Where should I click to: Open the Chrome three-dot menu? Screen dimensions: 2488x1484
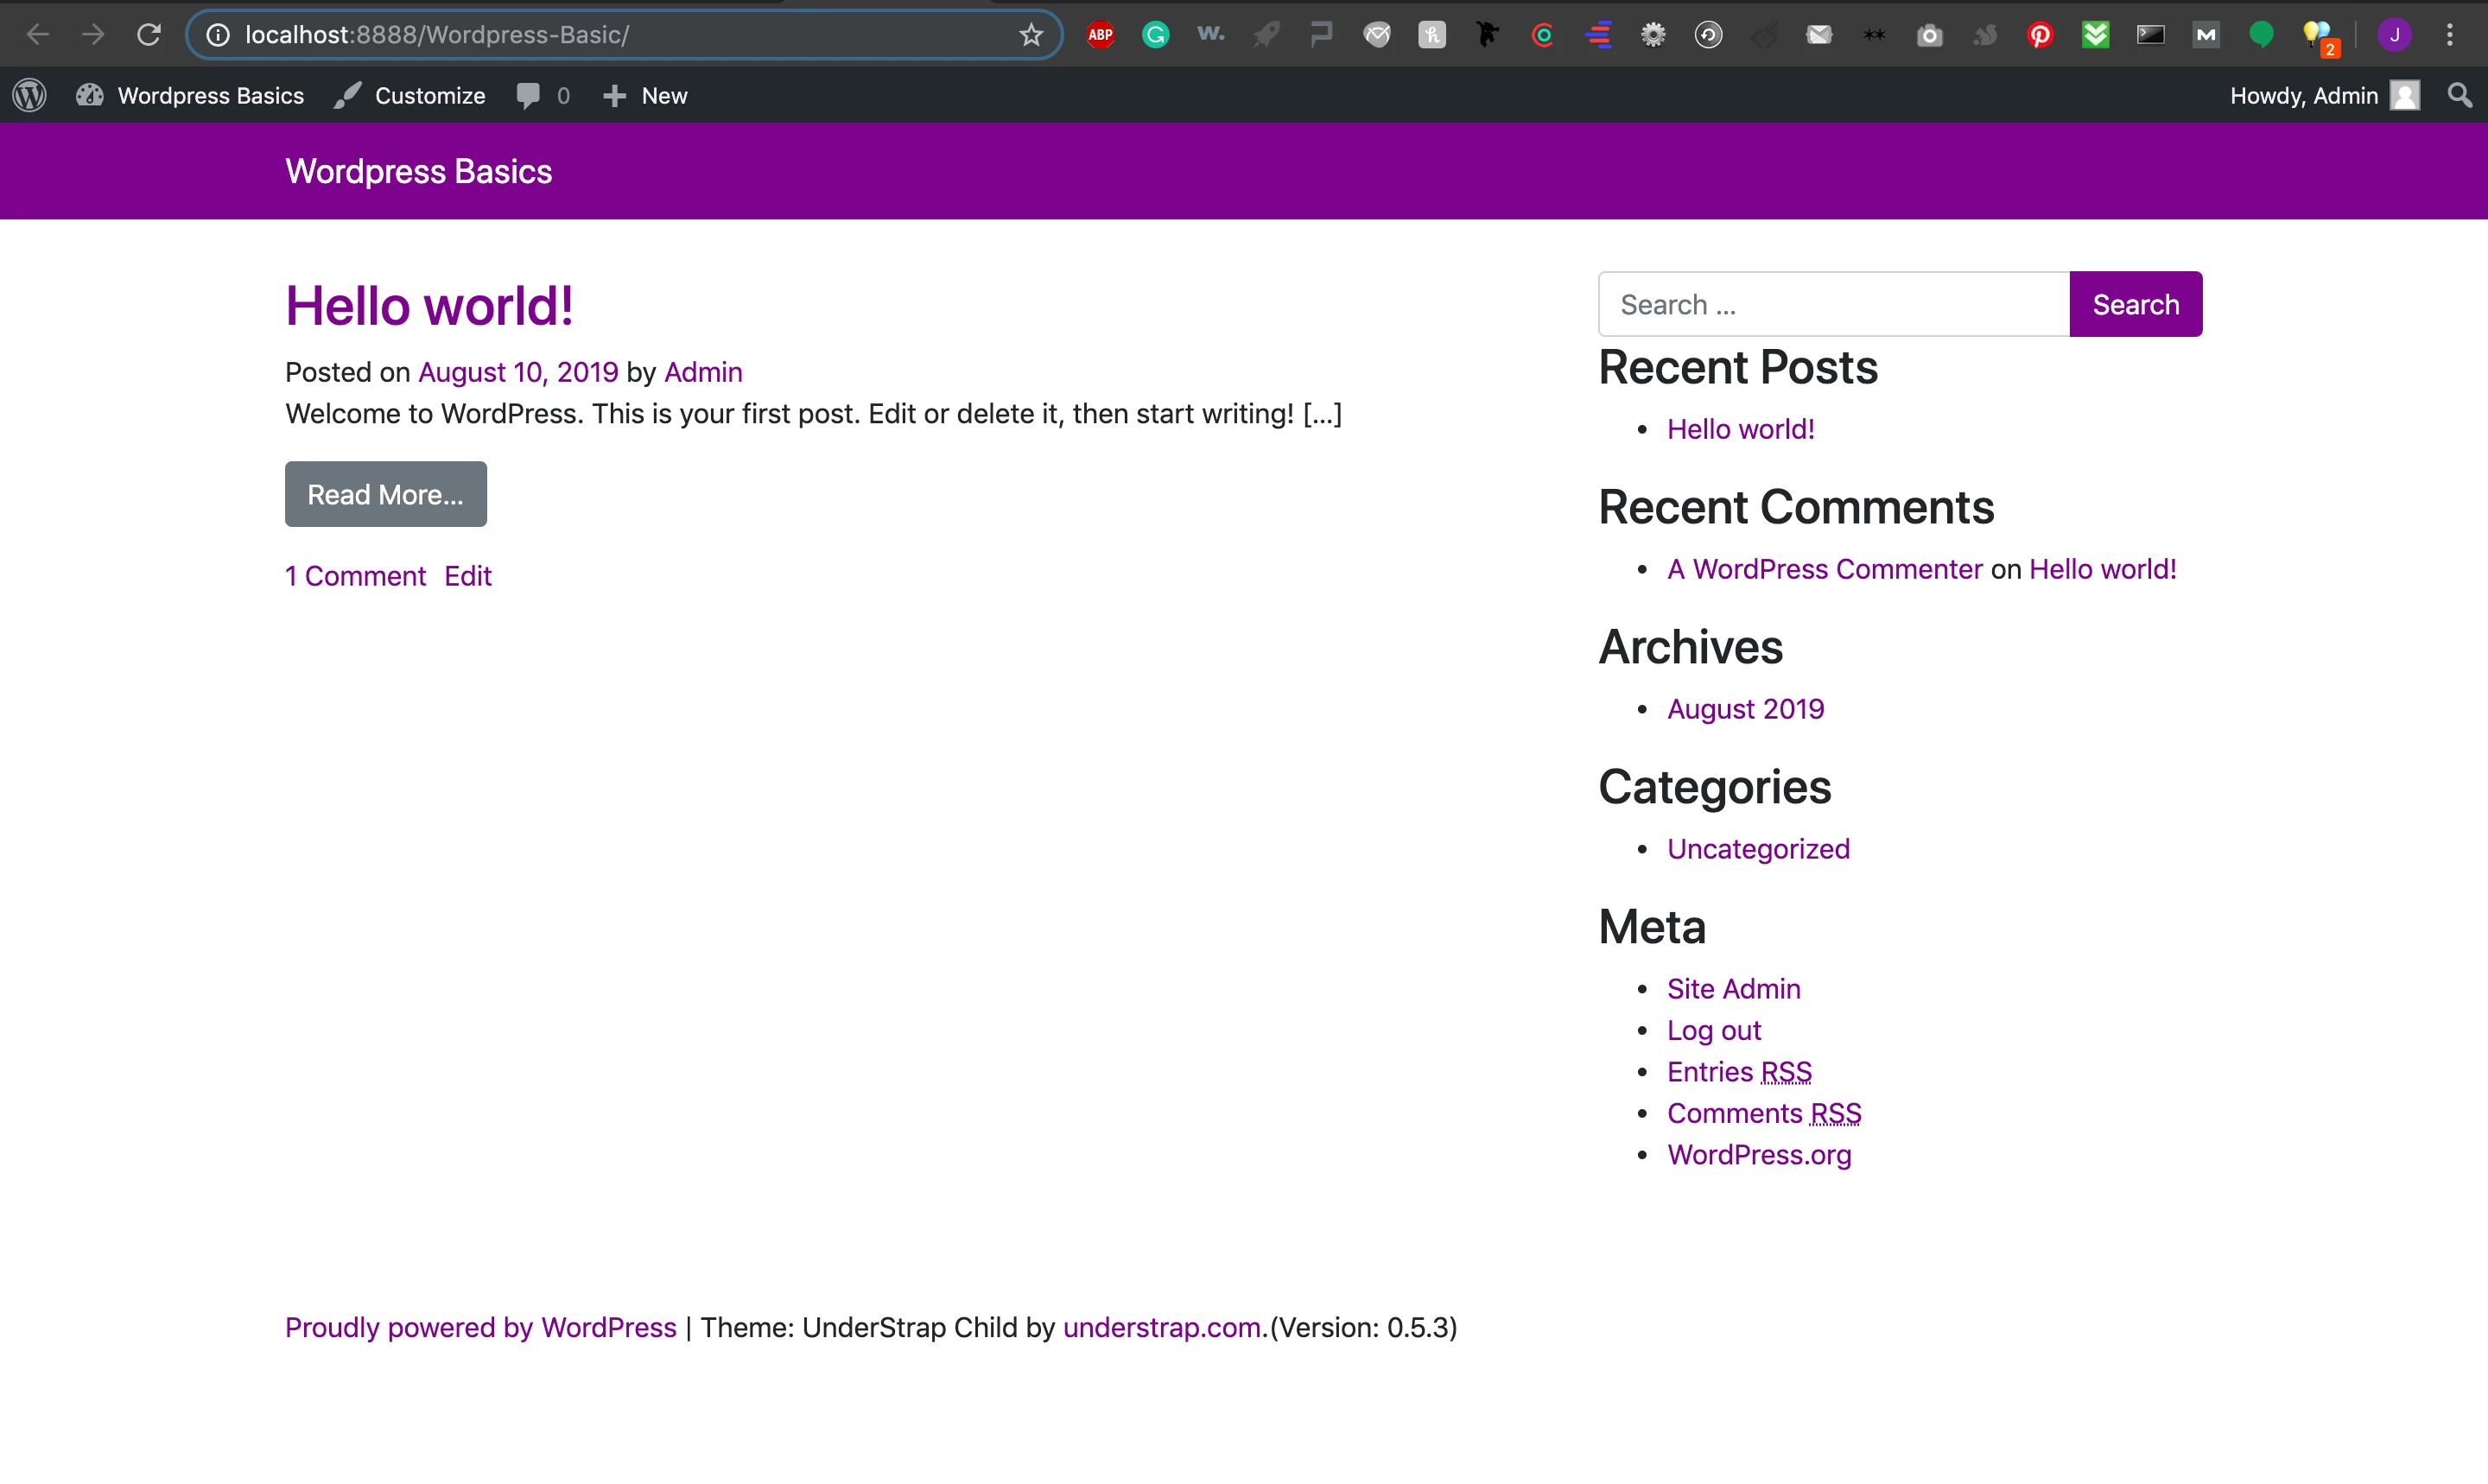click(2449, 35)
